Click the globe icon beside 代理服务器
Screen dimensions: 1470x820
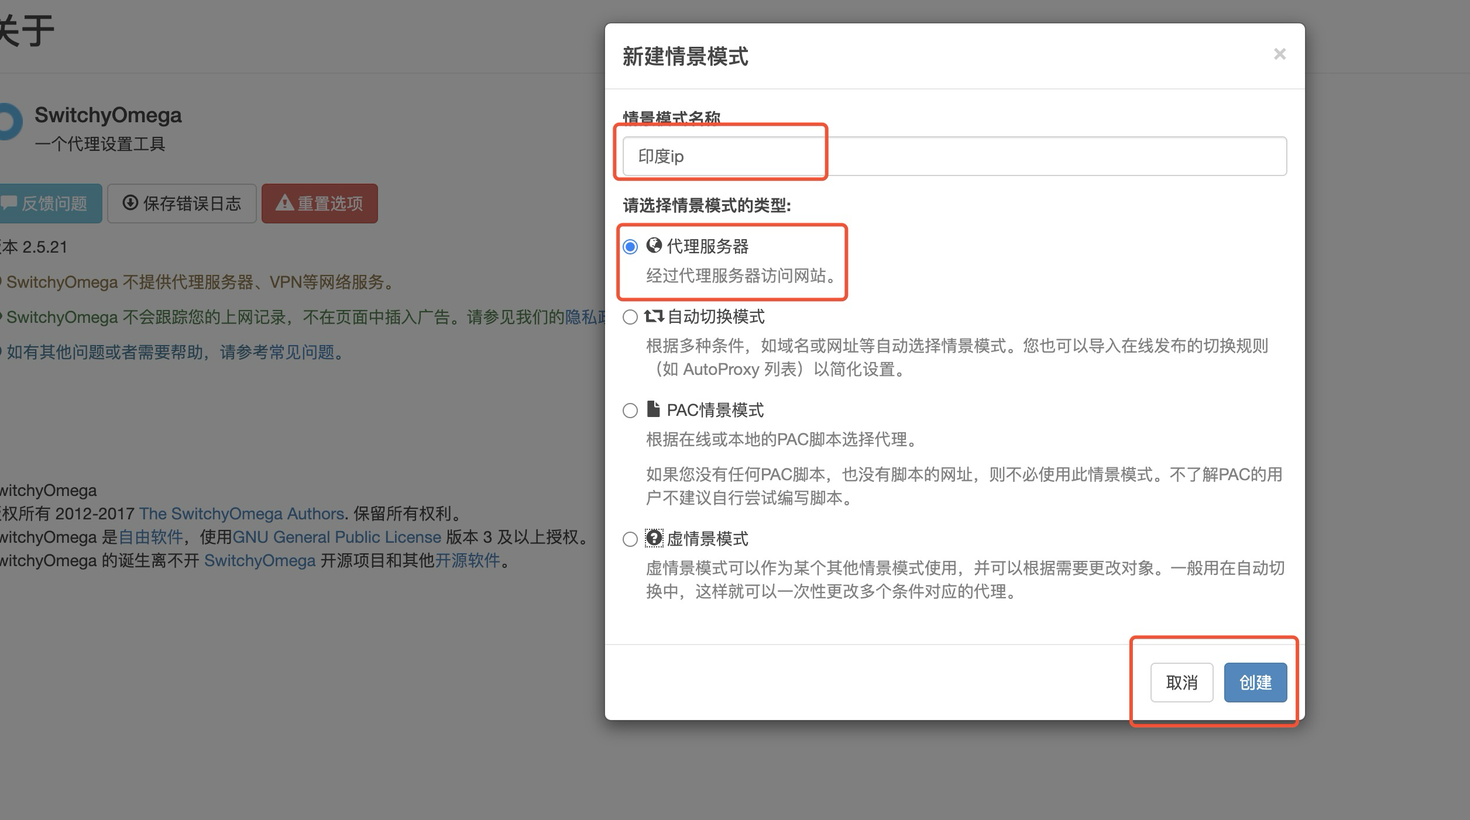654,246
